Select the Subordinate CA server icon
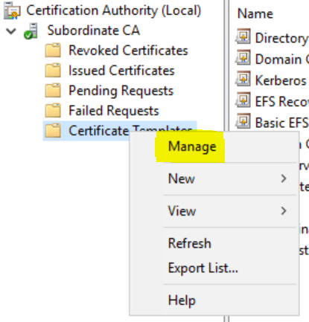This screenshot has height=322, width=309. point(31,31)
